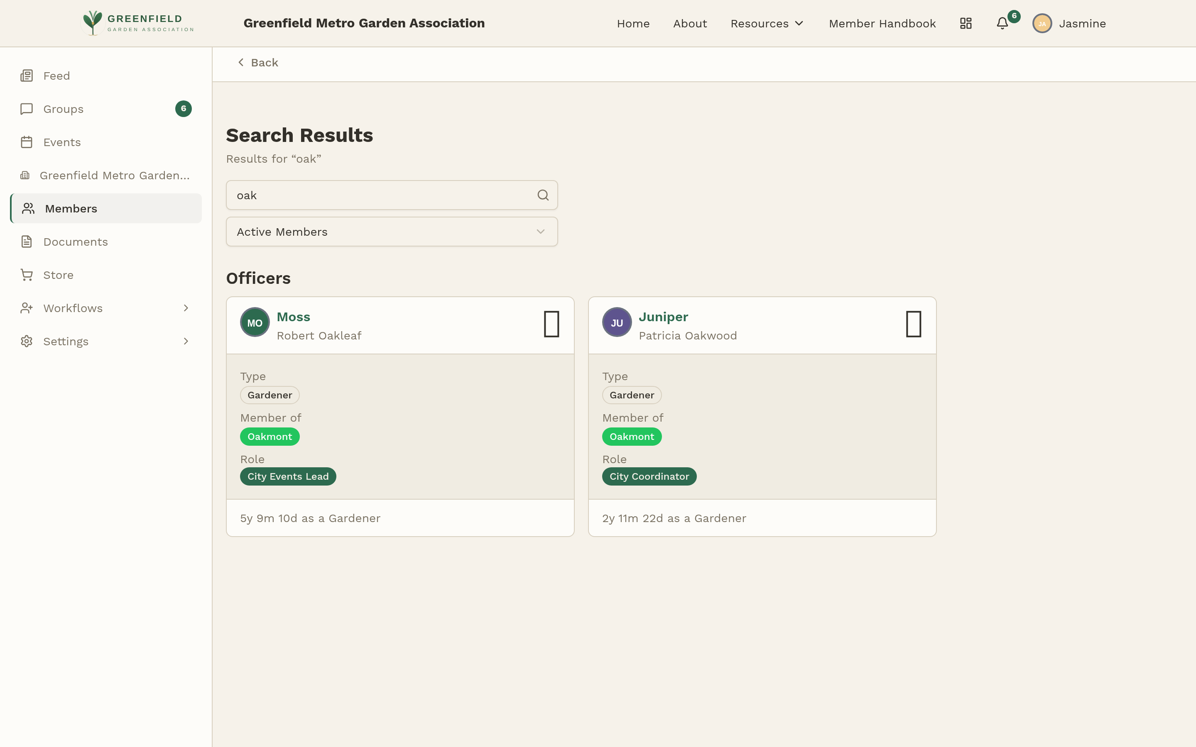1196x747 pixels.
Task: Select the Gardener type tag on Juniper's card
Action: (x=632, y=395)
